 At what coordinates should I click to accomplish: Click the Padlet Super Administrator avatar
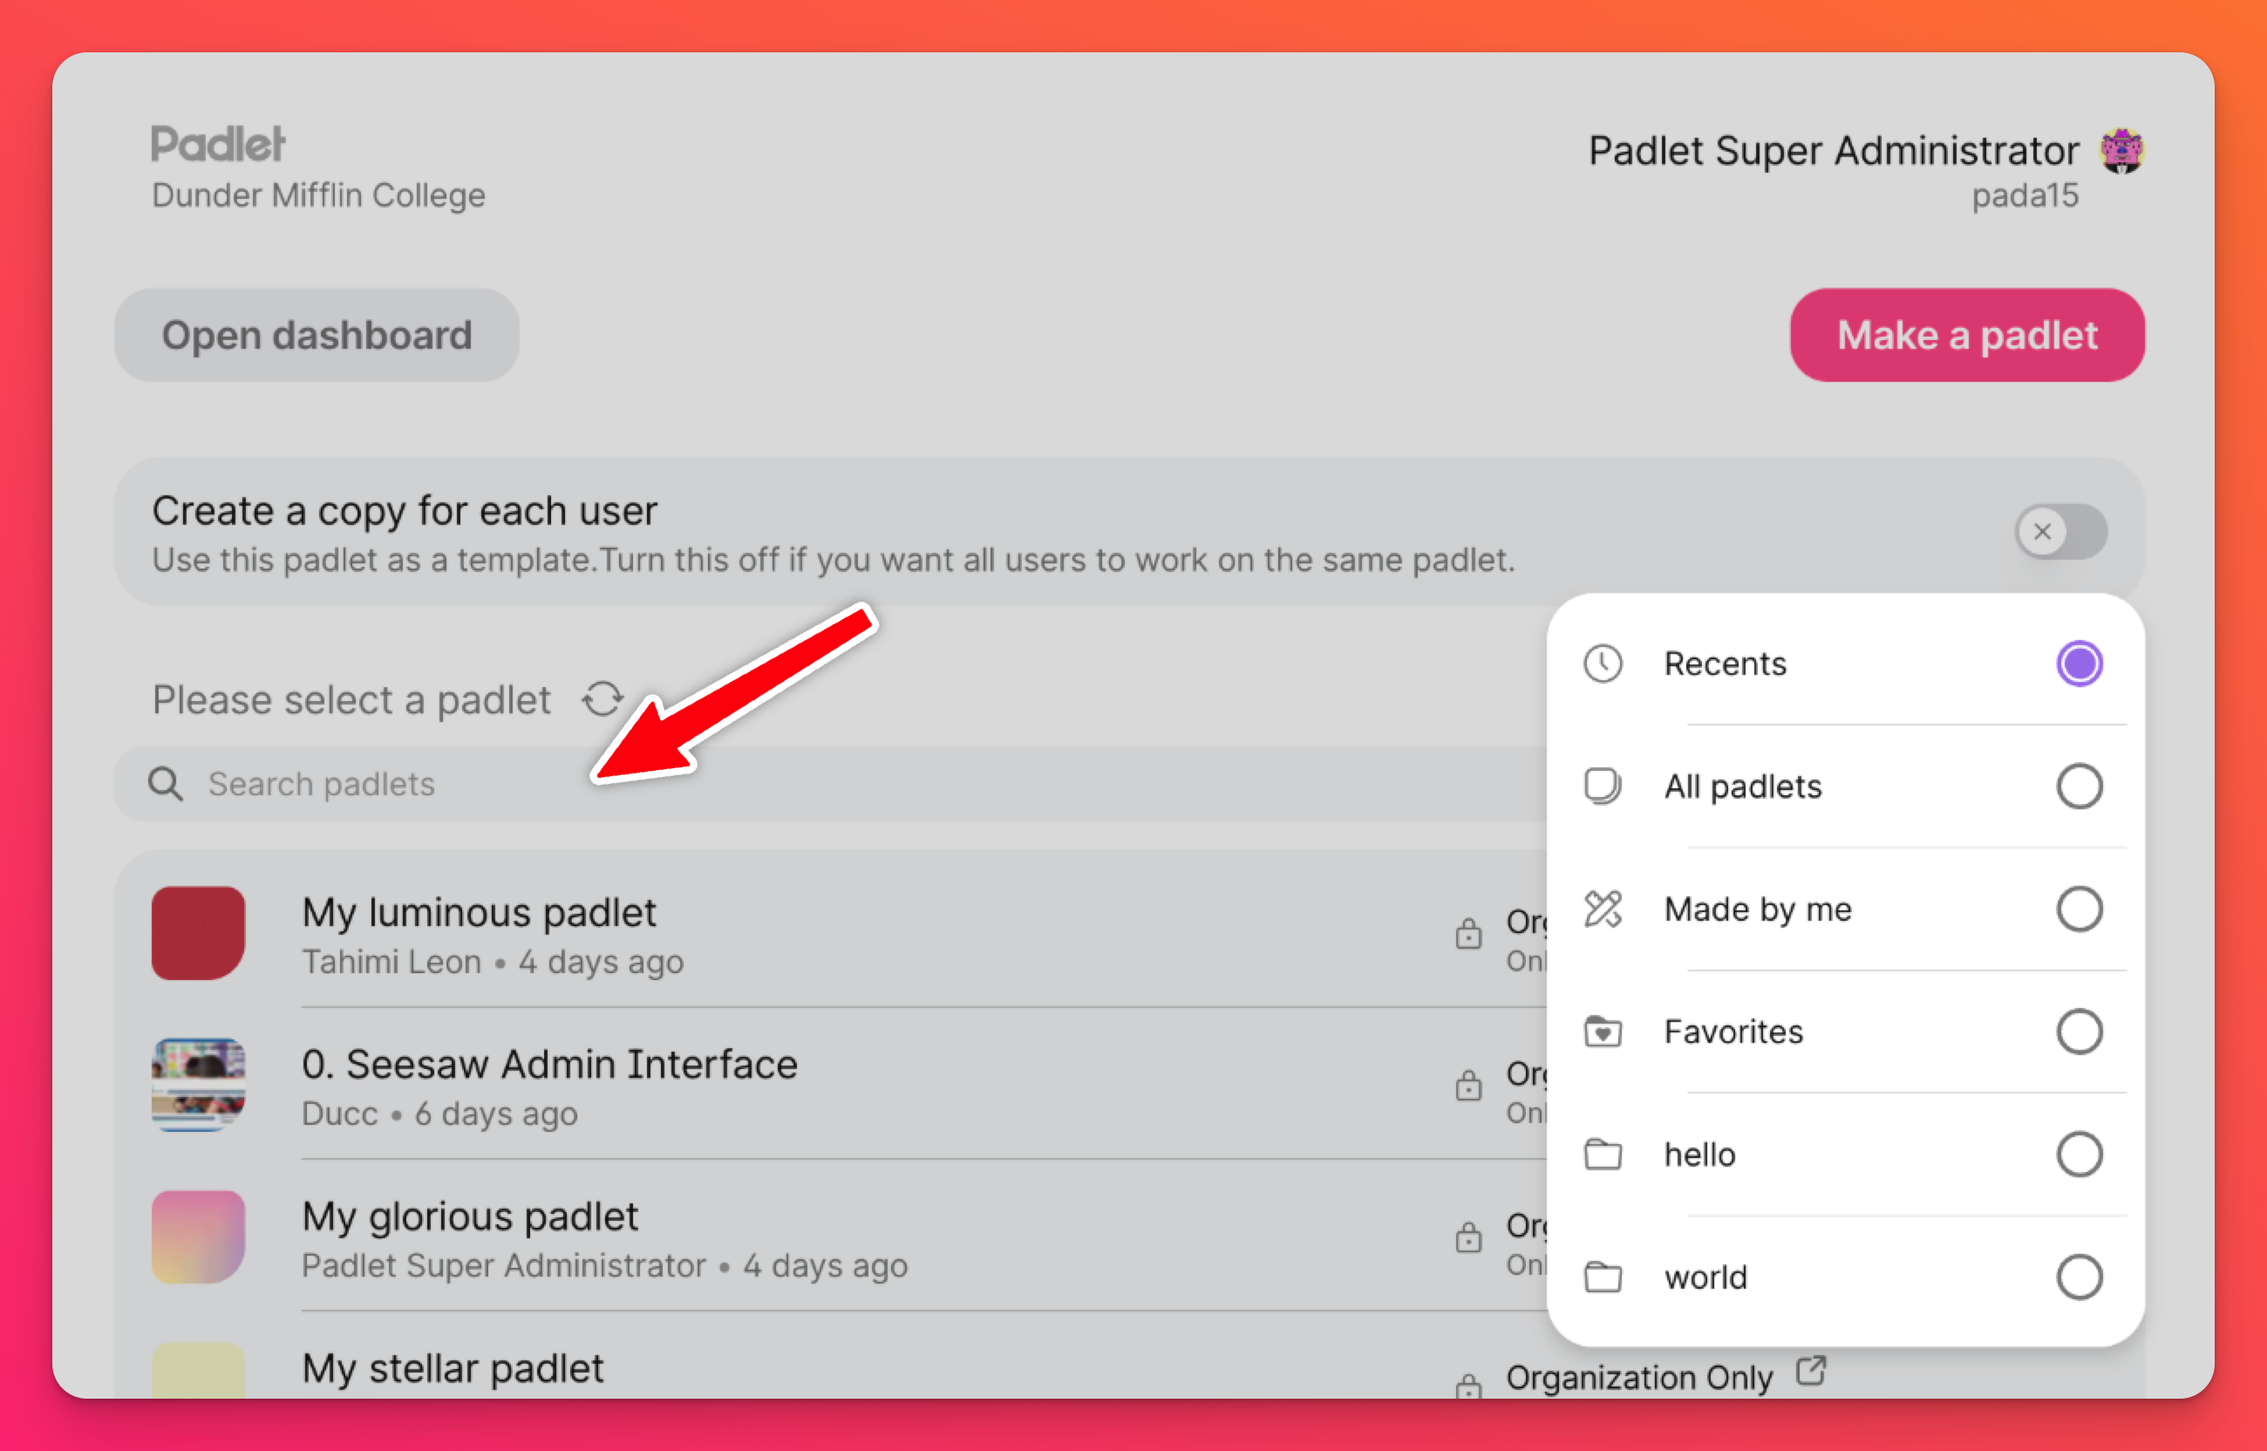click(2121, 151)
